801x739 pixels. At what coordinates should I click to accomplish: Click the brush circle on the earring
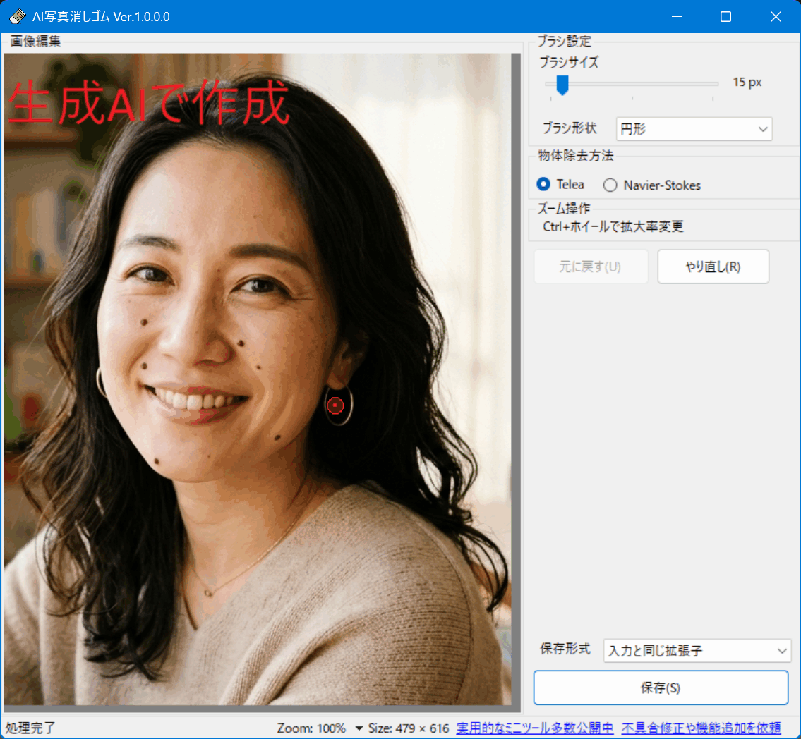click(335, 405)
